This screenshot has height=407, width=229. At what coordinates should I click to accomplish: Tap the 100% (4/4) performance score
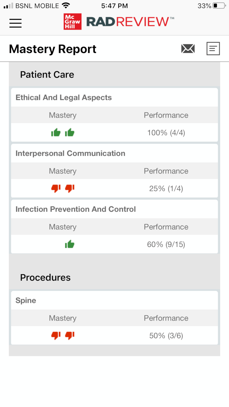tap(166, 133)
